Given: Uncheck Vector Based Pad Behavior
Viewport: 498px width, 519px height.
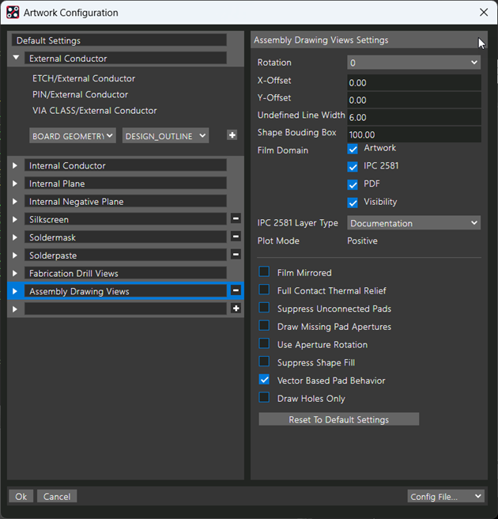Looking at the screenshot, I should point(264,380).
